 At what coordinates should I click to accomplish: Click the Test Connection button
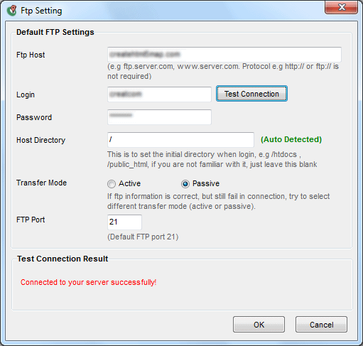(251, 94)
